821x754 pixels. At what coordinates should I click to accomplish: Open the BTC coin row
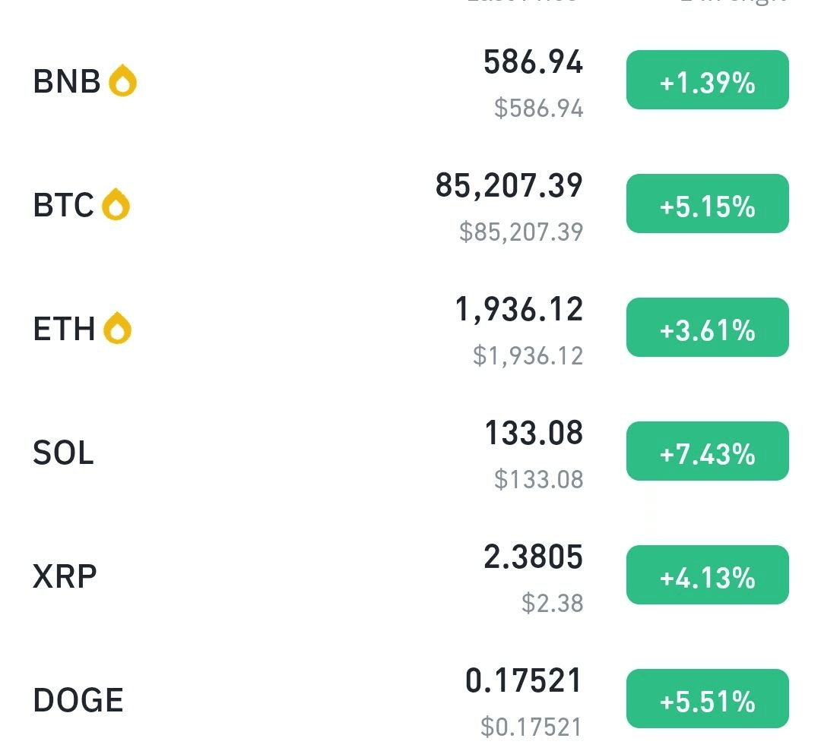pyautogui.click(x=410, y=204)
